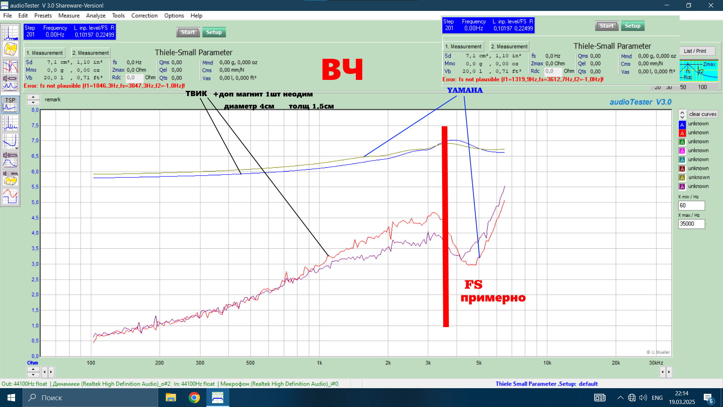Image resolution: width=723 pixels, height=407 pixels.
Task: Open the 3D waterfall measurement icon
Action: tap(10, 49)
